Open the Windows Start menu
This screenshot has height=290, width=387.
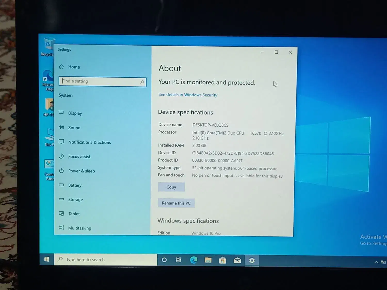pos(47,259)
